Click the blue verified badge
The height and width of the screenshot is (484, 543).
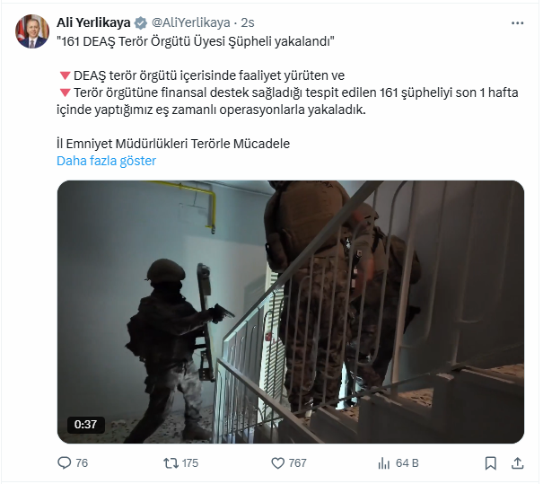click(x=141, y=22)
